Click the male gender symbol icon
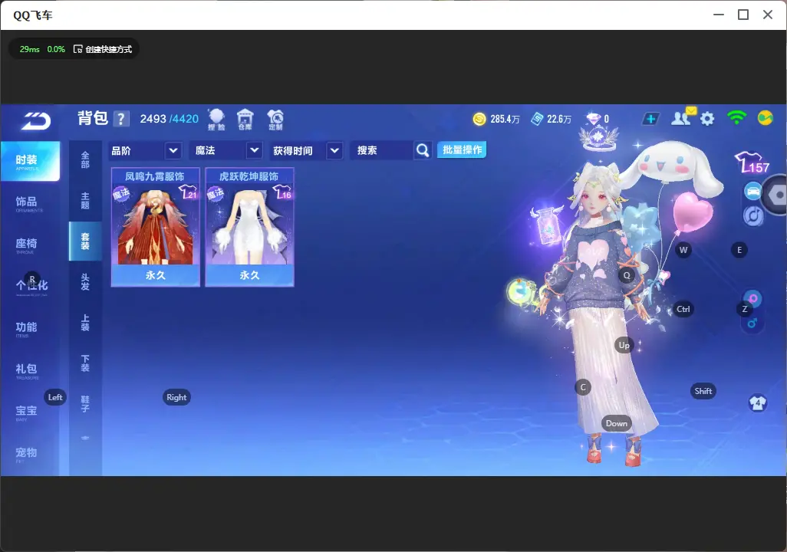The width and height of the screenshot is (787, 552). coord(752,323)
